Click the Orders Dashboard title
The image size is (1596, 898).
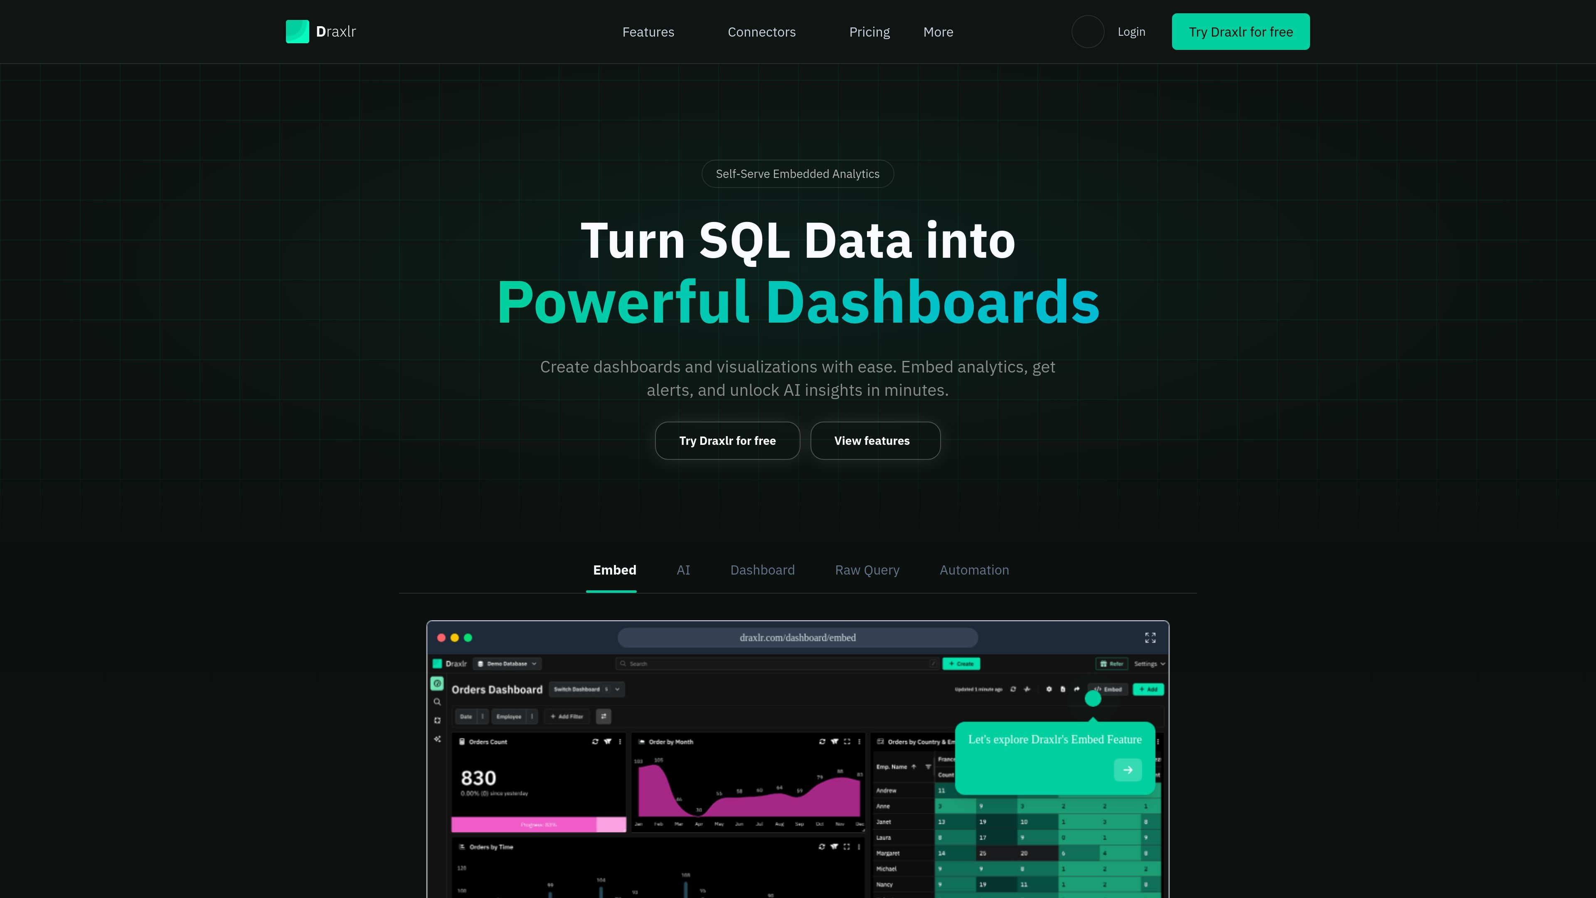pyautogui.click(x=497, y=690)
